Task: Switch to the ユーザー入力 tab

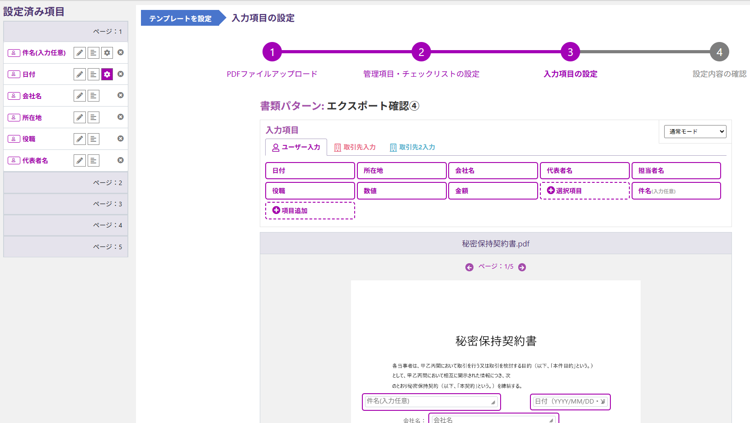Action: coord(296,147)
